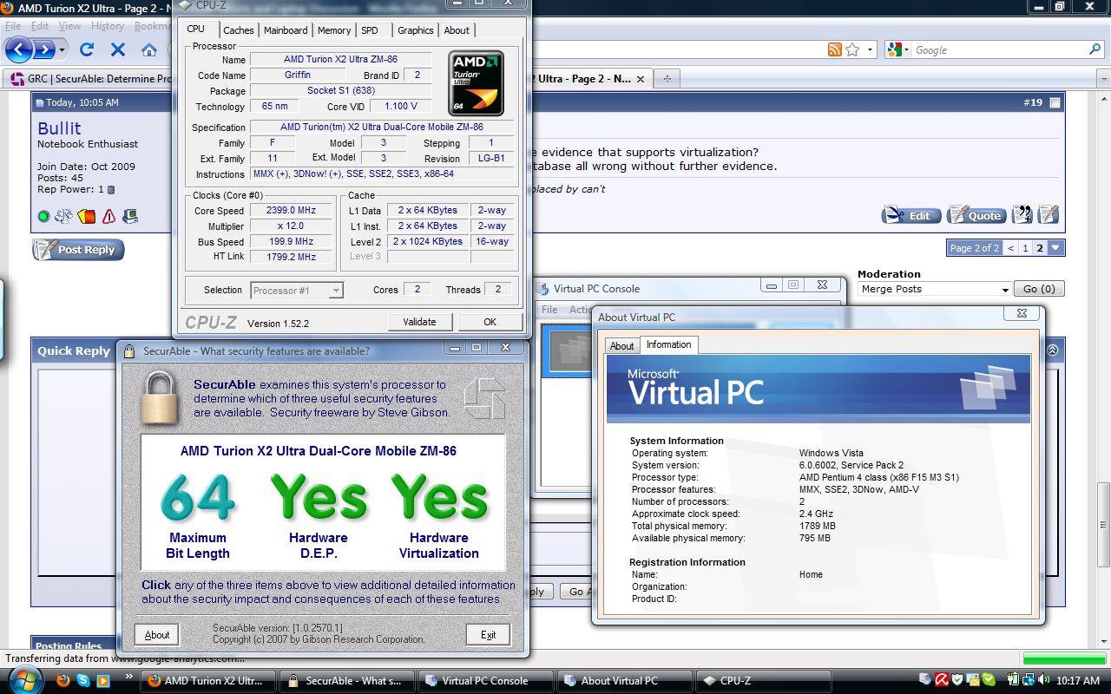
Task: Click the Exit button in SecurAble
Action: coord(489,635)
